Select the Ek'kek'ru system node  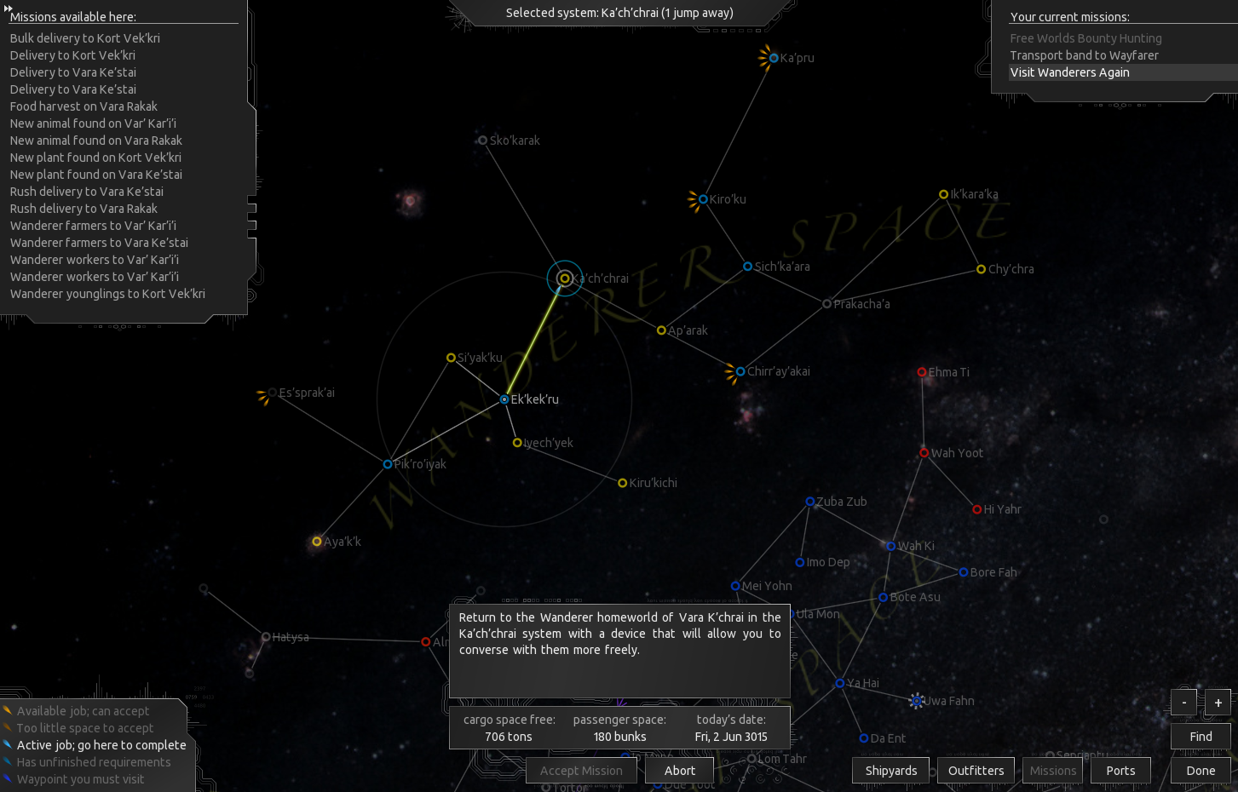click(x=504, y=399)
